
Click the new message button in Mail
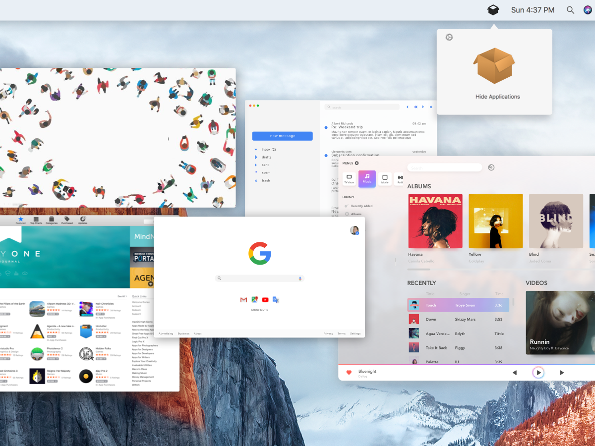(282, 136)
